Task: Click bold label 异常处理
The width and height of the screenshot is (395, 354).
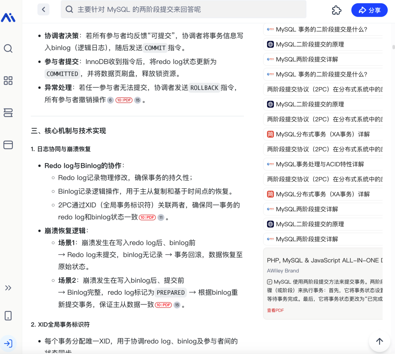Action: pos(58,88)
